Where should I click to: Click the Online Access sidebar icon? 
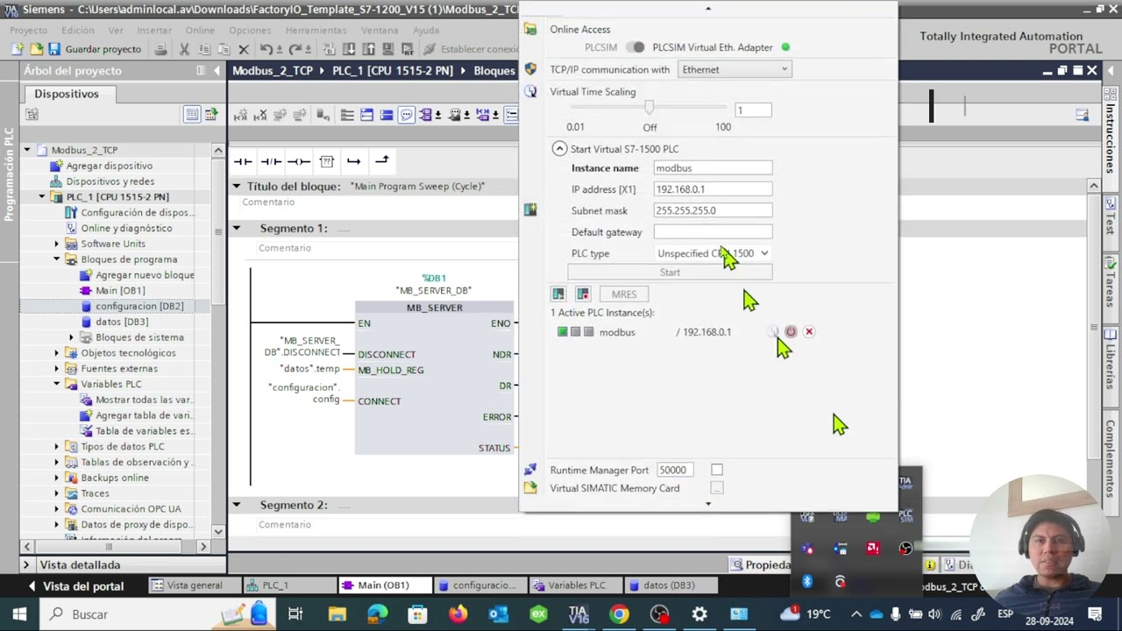pyautogui.click(x=530, y=29)
